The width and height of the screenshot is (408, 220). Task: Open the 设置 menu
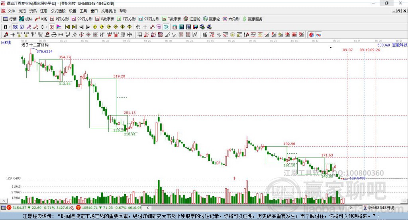point(73,11)
